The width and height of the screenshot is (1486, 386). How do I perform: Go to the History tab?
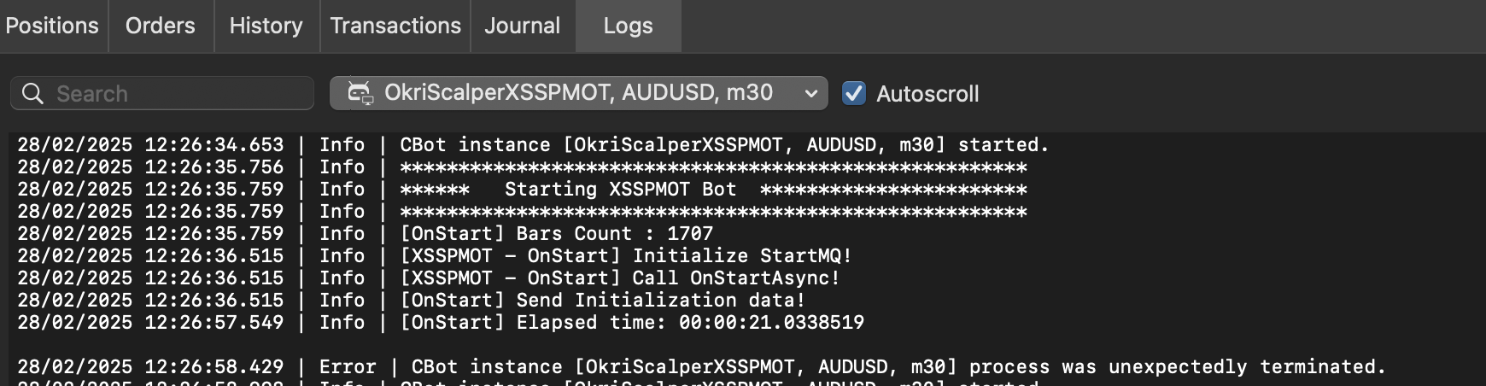(266, 26)
